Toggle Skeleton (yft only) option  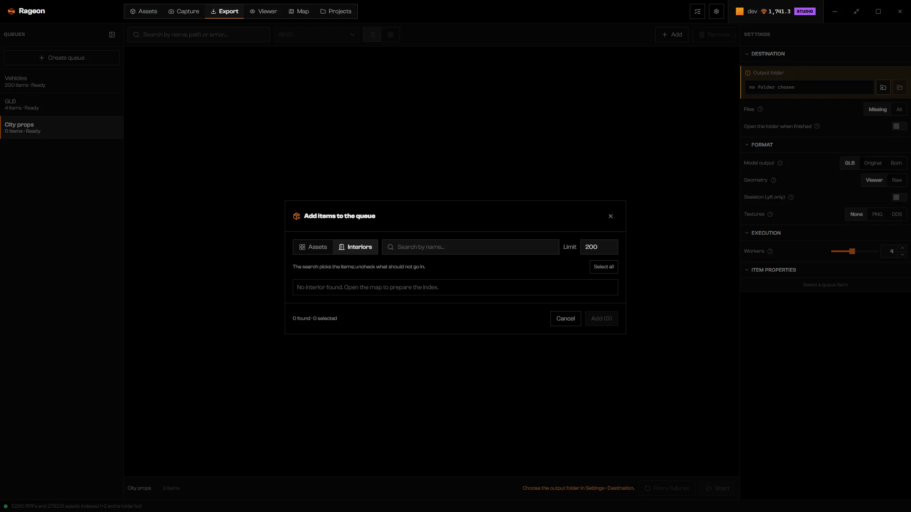(x=899, y=197)
